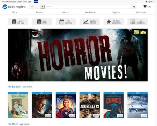Image resolution: width=157 pixels, height=126 pixels.
Task: Click the PayPal badge icon
Action: (x=36, y=1)
